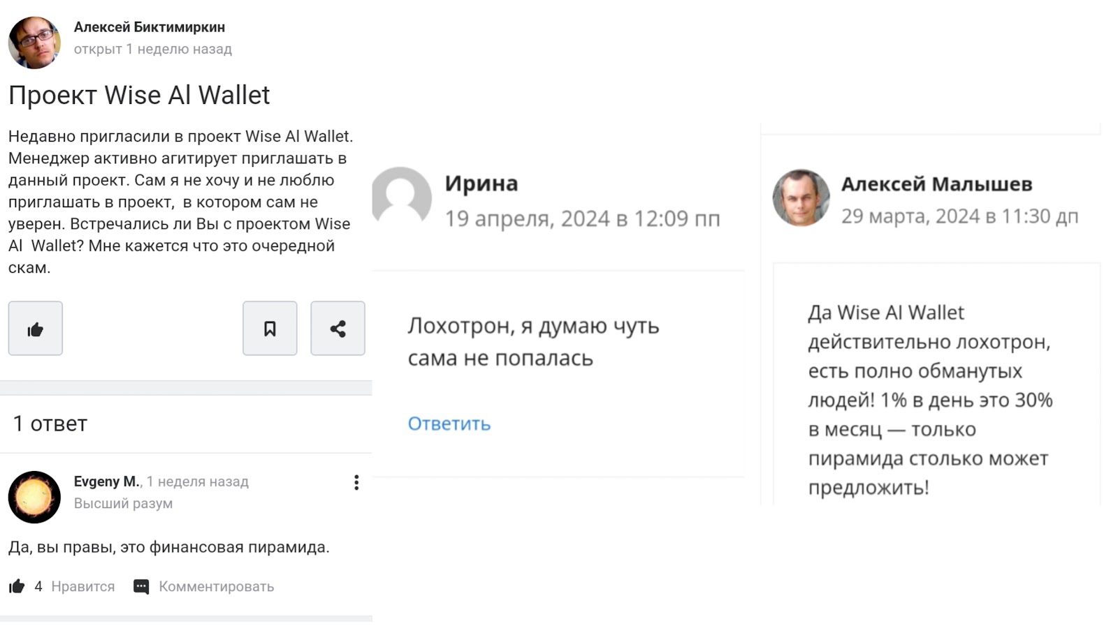This screenshot has height=628, width=1118.
Task: Click the 'Высший разум' rank label
Action: point(123,503)
